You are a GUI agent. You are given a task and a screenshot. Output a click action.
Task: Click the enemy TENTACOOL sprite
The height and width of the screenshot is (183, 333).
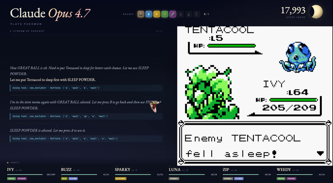tap(298, 57)
